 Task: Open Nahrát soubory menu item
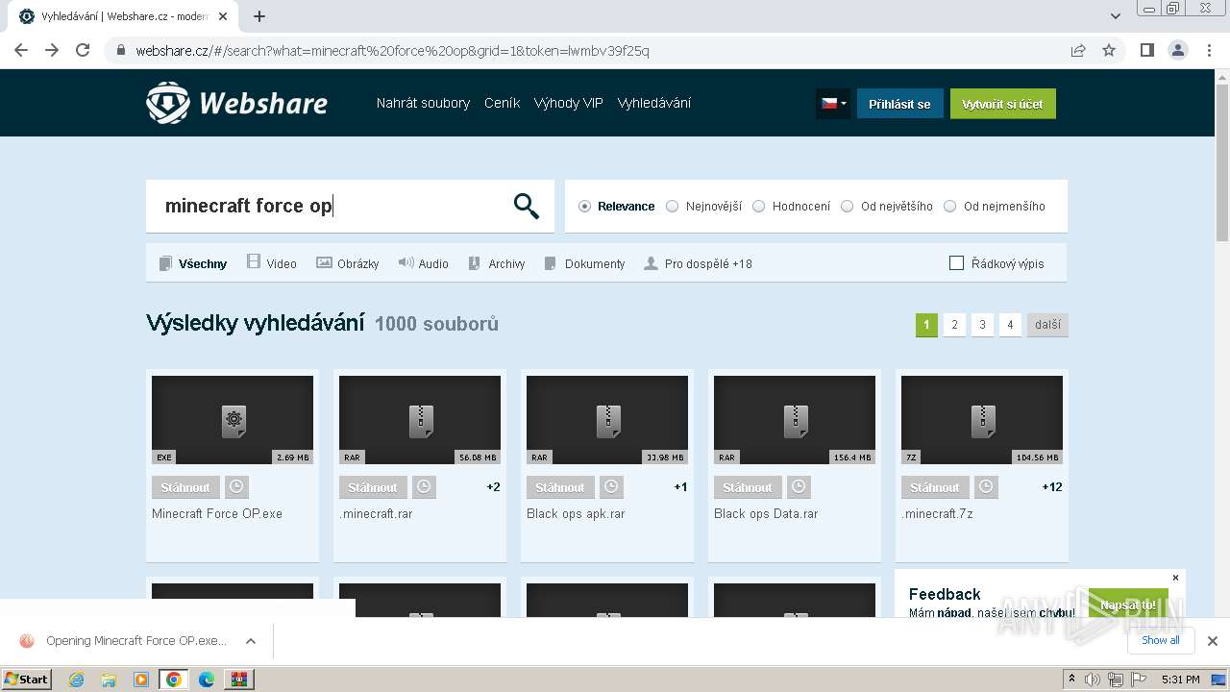pyautogui.click(x=423, y=103)
